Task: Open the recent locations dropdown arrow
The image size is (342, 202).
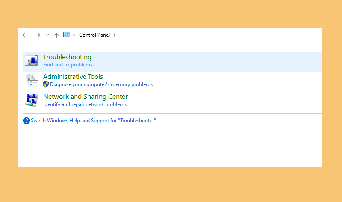Action: (47, 35)
